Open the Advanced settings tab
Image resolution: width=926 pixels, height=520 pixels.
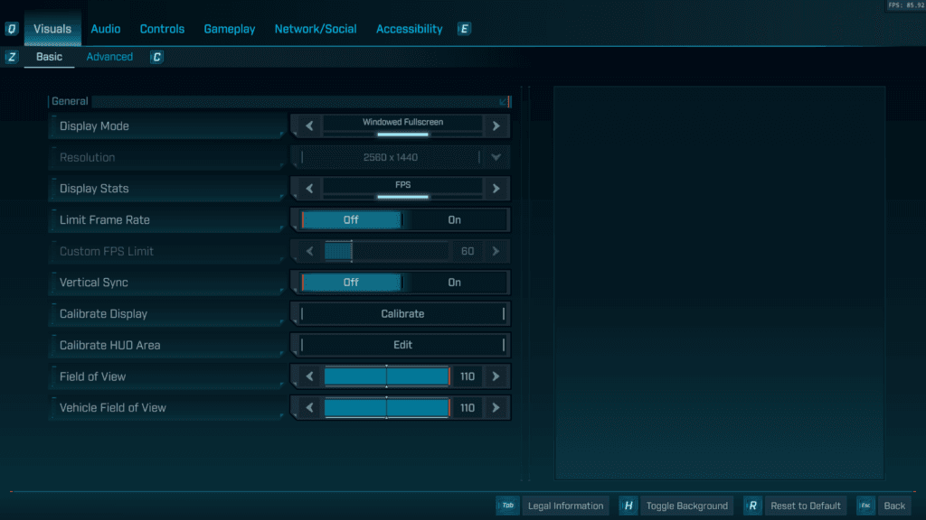coord(109,56)
